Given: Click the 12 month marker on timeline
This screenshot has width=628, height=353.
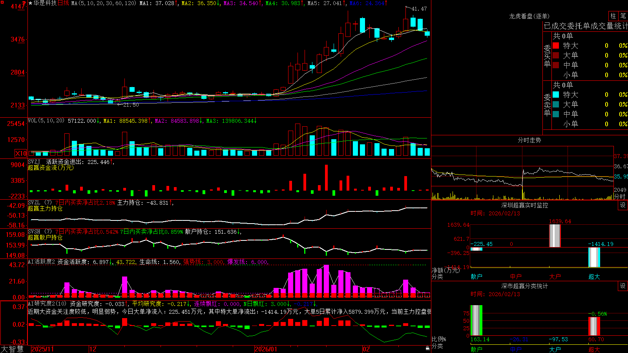Looking at the screenshot, I should click(x=93, y=349).
